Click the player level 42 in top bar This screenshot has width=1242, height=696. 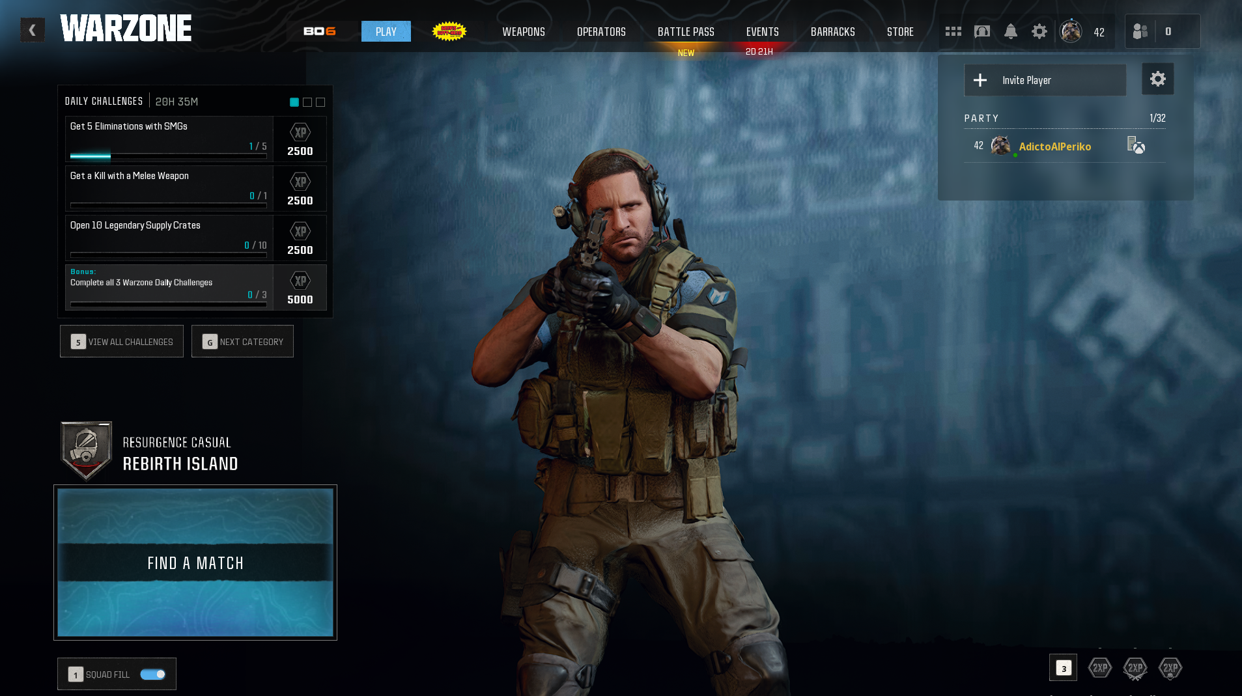point(1099,32)
